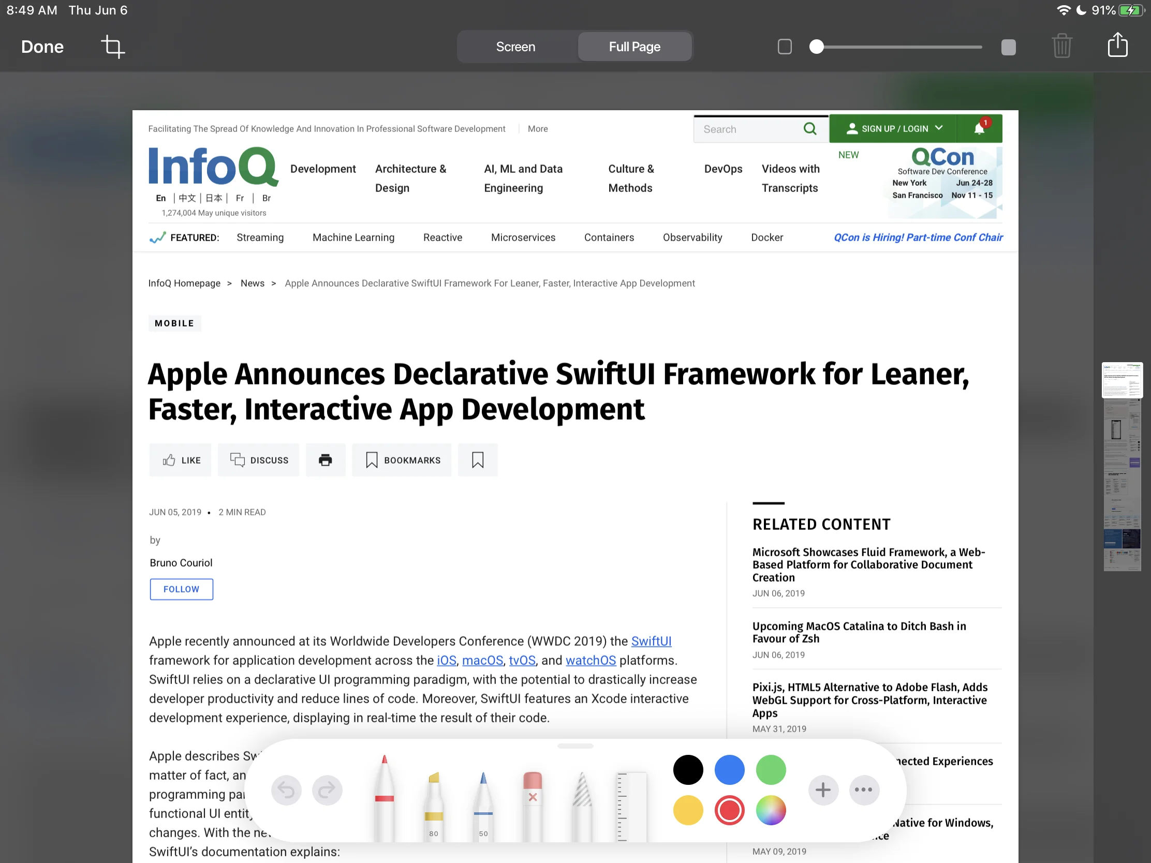The width and height of the screenshot is (1151, 863).
Task: Open Microsoft Showcases Fluid Framework article
Action: click(868, 564)
